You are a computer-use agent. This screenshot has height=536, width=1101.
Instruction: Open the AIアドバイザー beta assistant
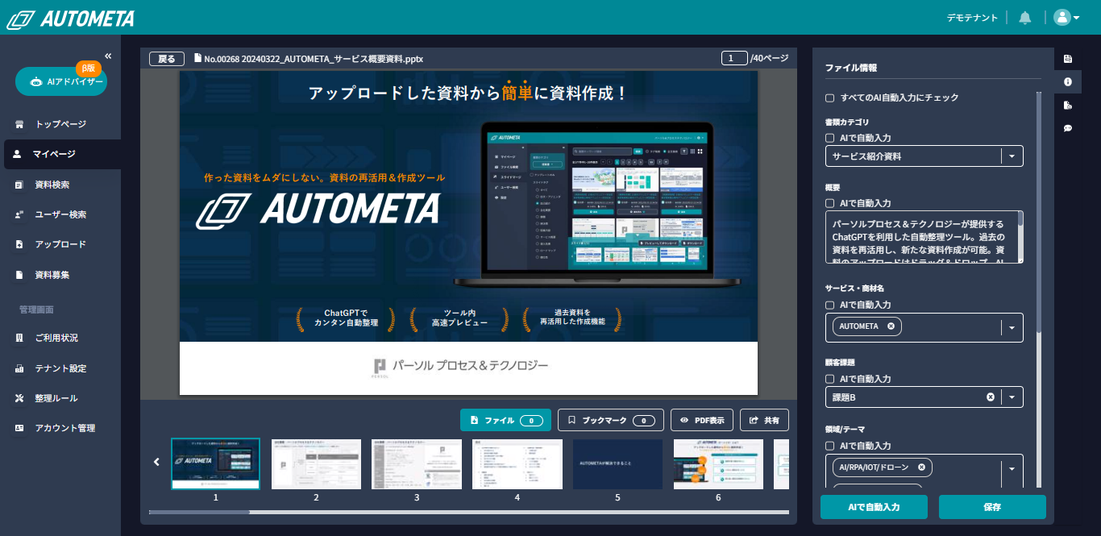61,81
